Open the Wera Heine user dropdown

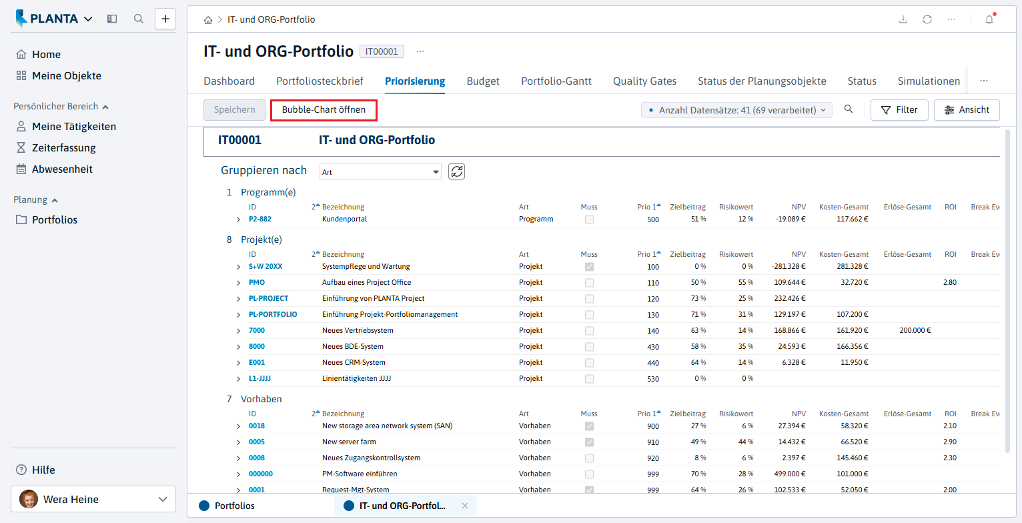tap(93, 499)
